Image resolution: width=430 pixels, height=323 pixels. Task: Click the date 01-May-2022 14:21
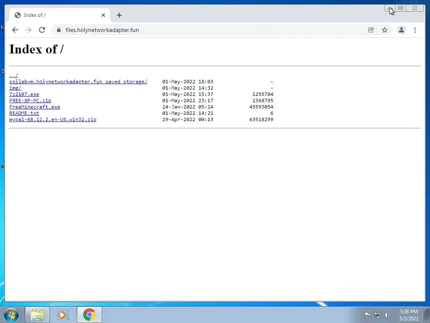[188, 113]
